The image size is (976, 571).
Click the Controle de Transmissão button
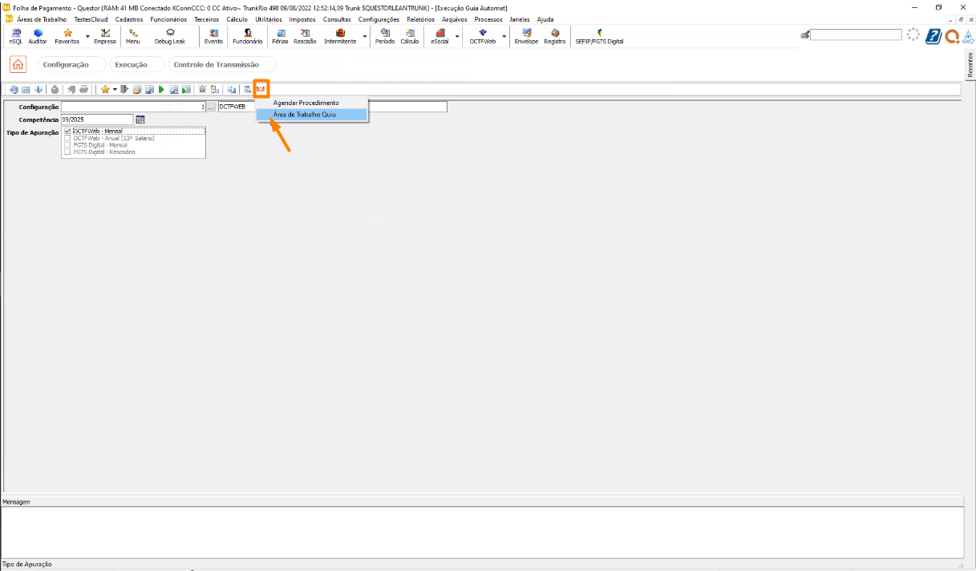(221, 65)
